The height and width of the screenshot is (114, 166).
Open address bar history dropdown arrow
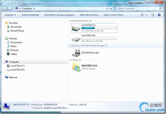[x=107, y=9]
